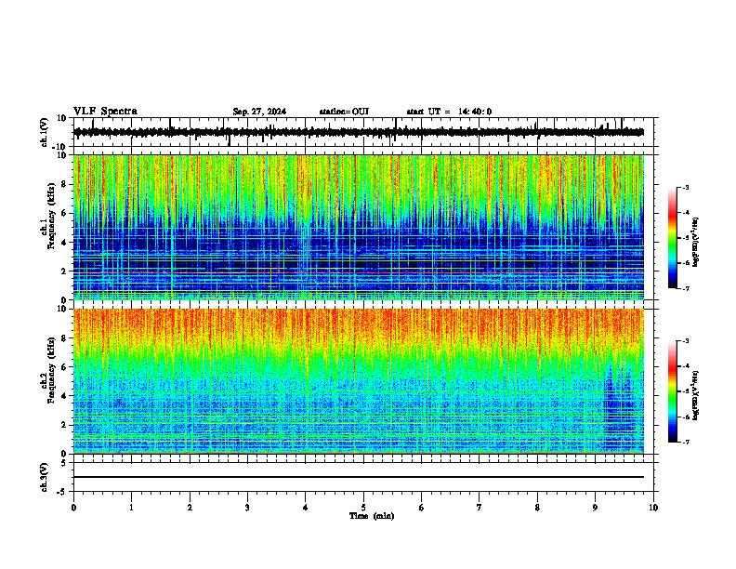Click the "2" kHz tick on ch.1 spectrogram
Viewport: 736px width, 569px height.
pos(65,271)
